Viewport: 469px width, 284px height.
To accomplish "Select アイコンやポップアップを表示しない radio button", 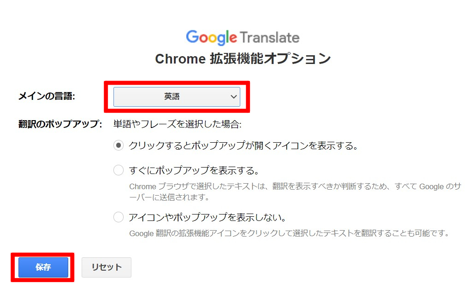I will click(x=119, y=217).
